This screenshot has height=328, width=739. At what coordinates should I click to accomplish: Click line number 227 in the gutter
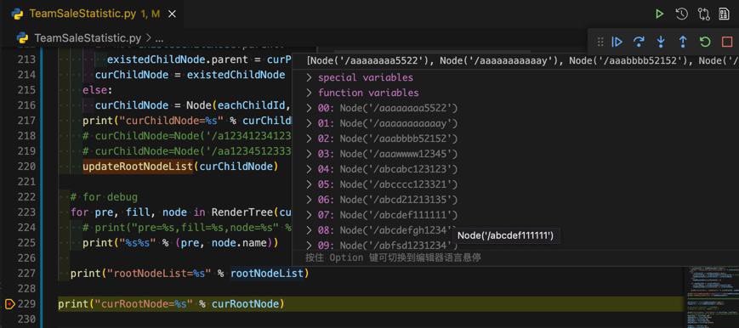[x=26, y=274]
